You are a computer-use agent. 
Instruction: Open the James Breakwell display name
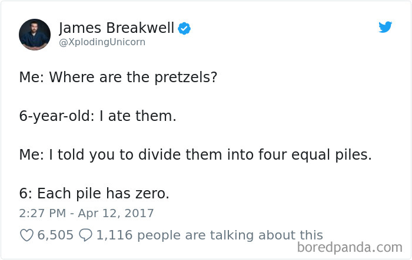(117, 28)
